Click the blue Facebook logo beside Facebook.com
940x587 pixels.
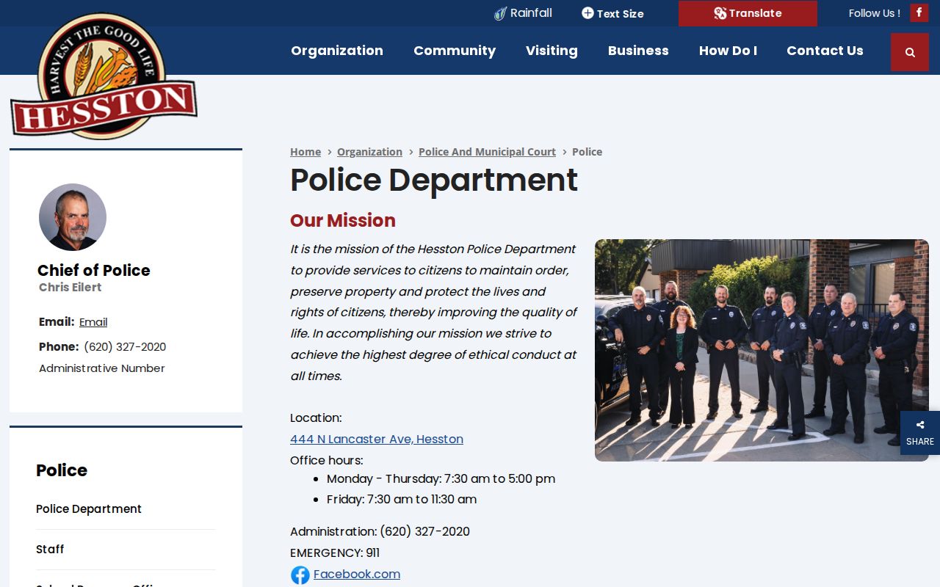point(300,575)
